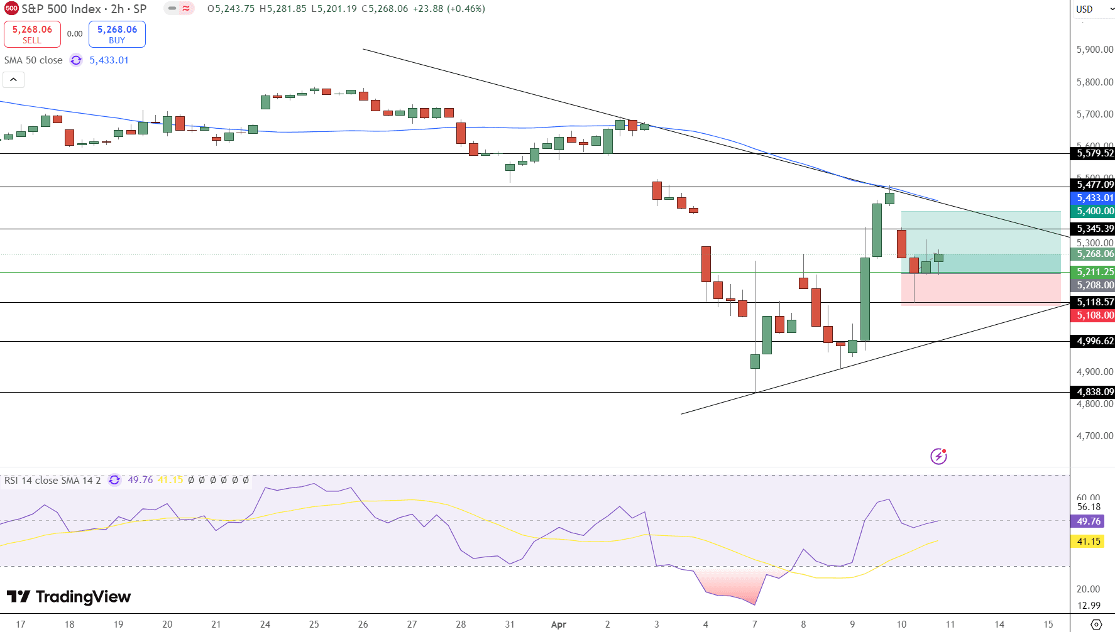1115x632 pixels.
Task: Click the low price L5,201.19
Action: click(x=334, y=9)
